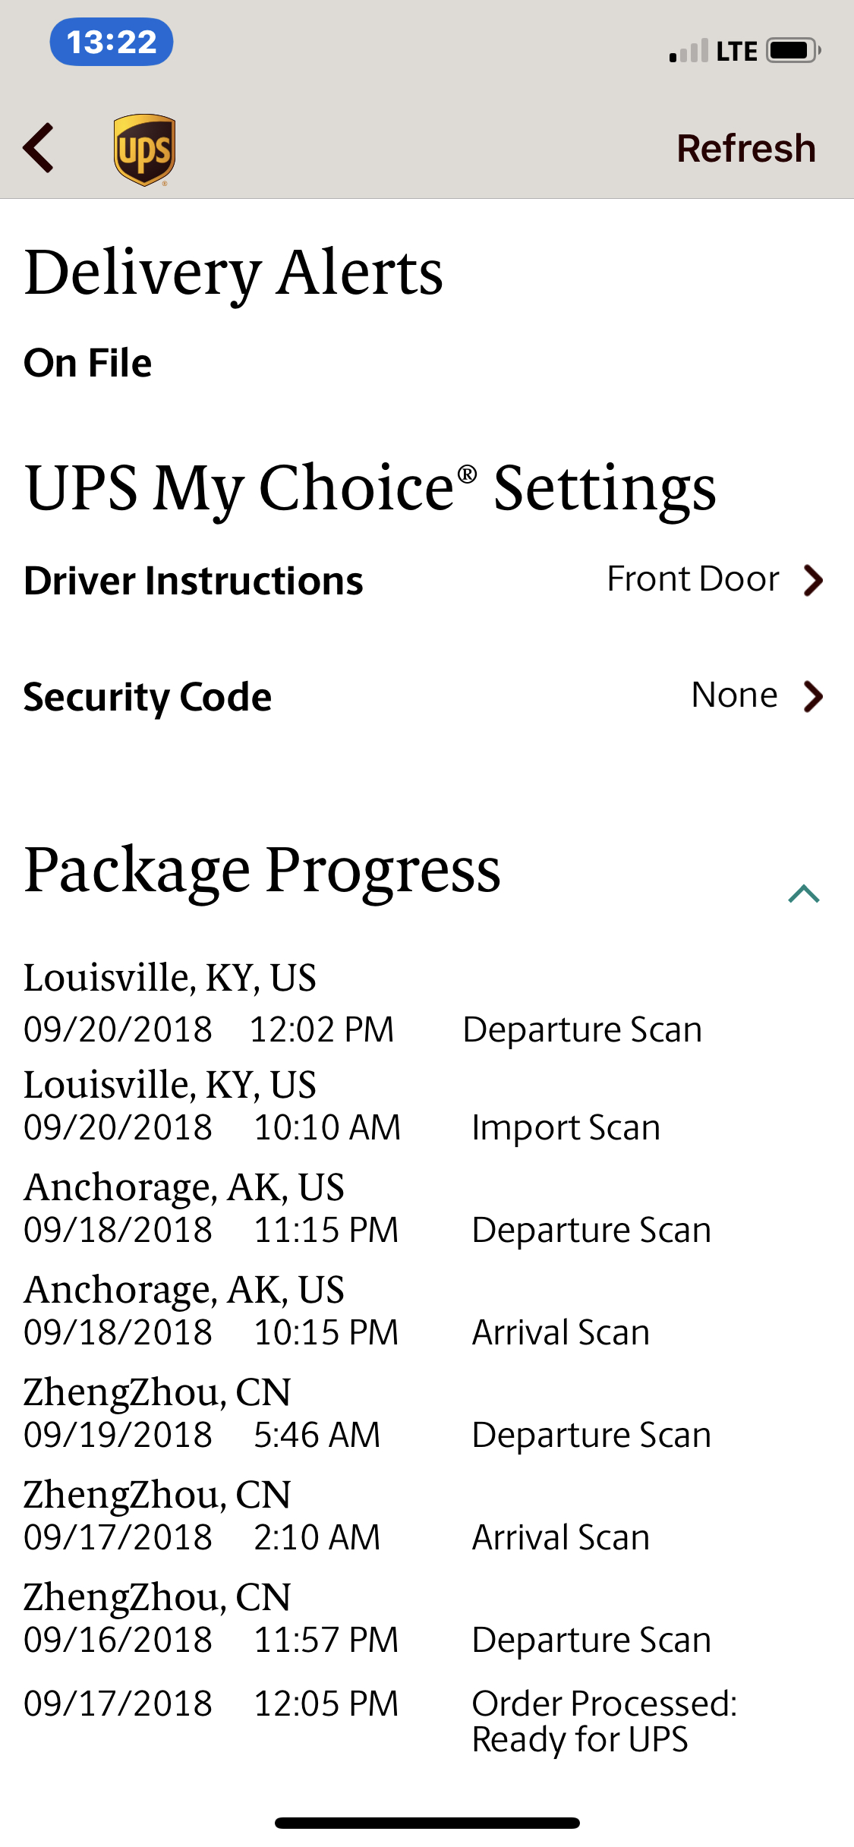854x1847 pixels.
Task: Open Security Code chevron arrow
Action: click(x=813, y=696)
